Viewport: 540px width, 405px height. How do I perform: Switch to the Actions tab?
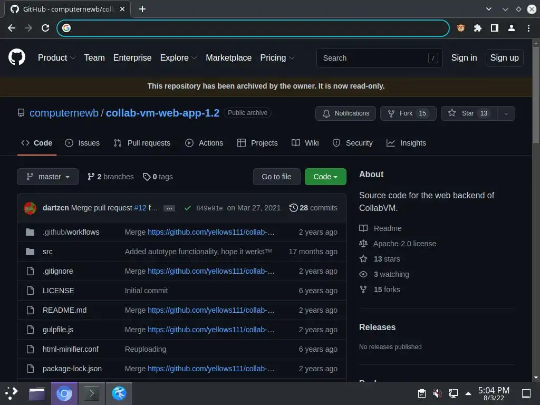point(204,143)
